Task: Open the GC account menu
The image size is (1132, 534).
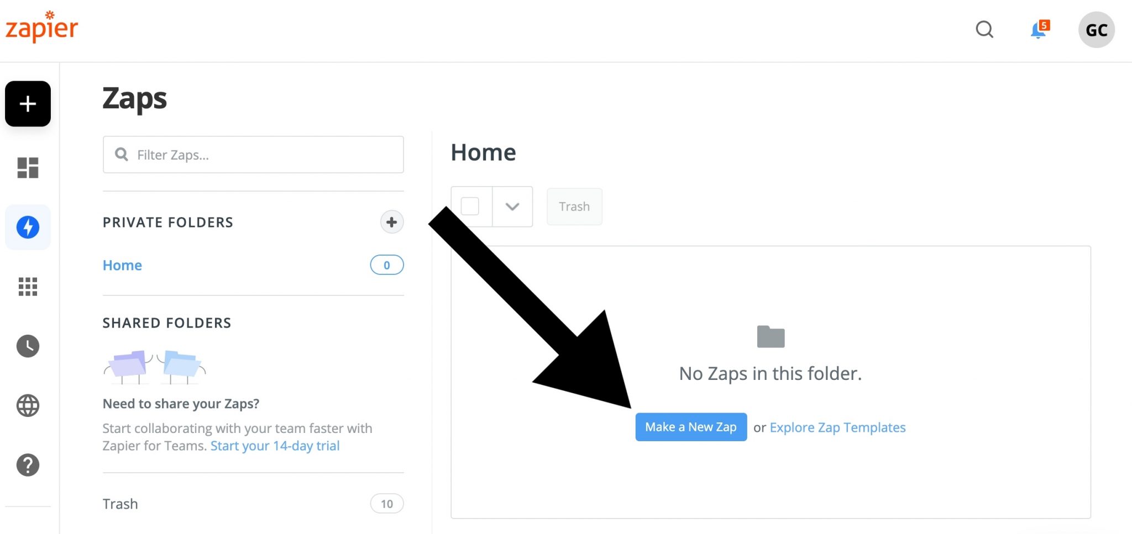Action: [1096, 30]
